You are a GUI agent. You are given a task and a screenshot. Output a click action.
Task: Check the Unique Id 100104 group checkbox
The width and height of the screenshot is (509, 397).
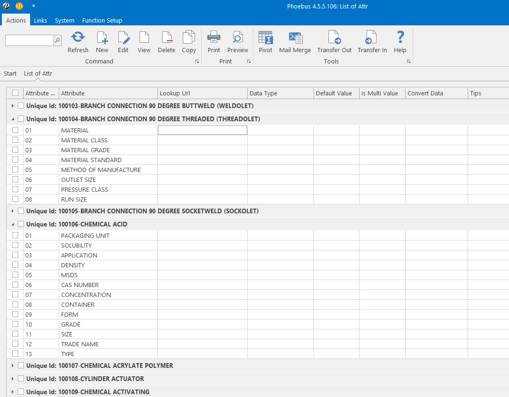click(21, 119)
